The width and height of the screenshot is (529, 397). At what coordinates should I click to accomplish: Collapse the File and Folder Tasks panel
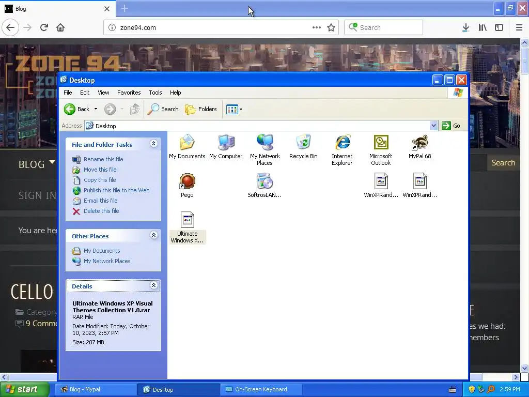click(x=153, y=144)
